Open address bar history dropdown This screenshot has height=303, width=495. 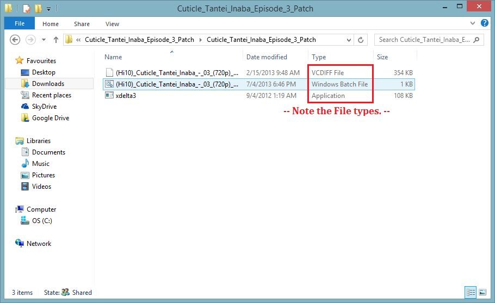point(348,40)
